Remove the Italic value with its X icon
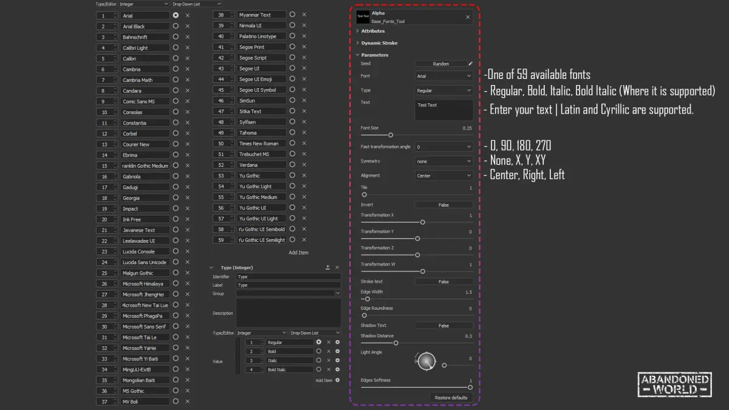This screenshot has width=729, height=410. 329,360
